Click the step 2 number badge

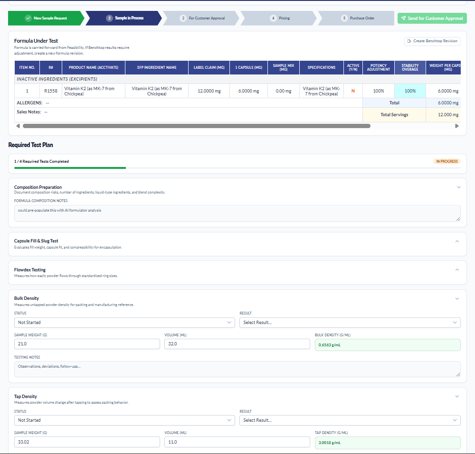coord(109,18)
